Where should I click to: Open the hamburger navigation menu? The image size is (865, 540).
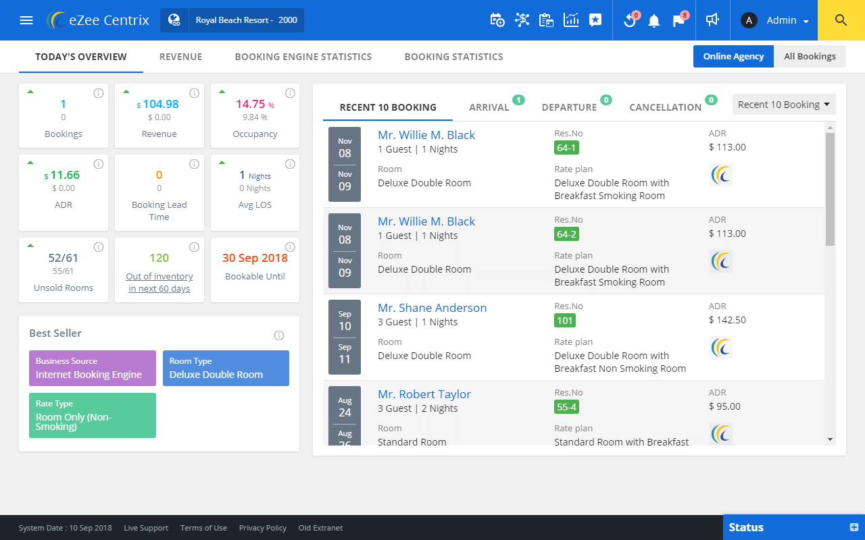click(x=26, y=20)
